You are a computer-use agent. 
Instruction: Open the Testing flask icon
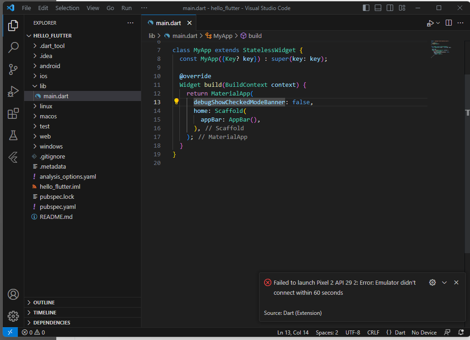click(13, 135)
